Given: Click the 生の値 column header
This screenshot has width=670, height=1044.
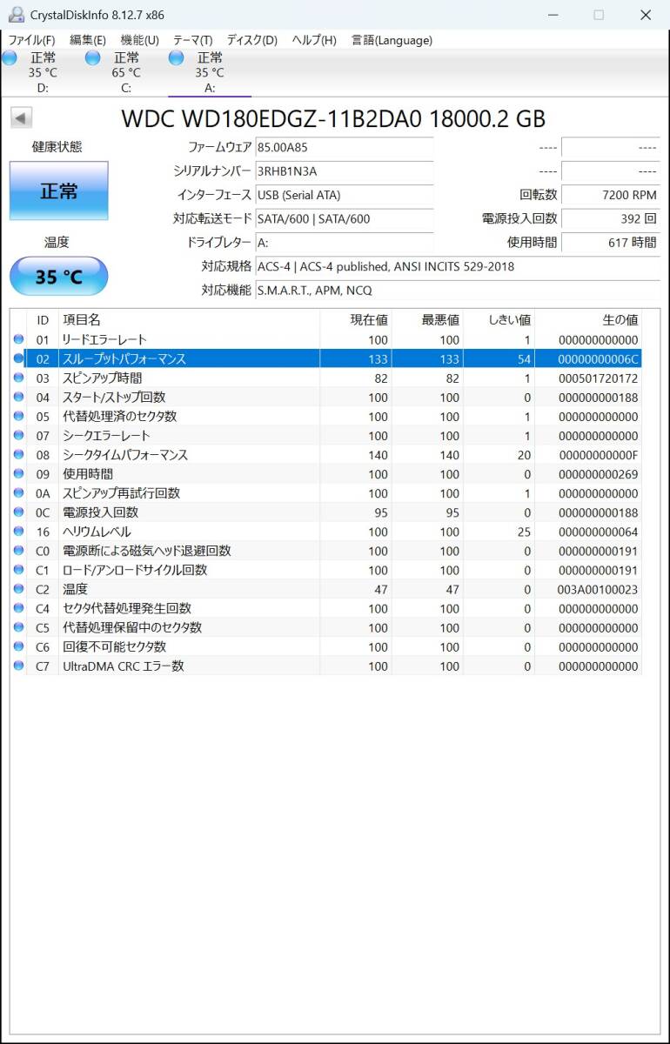Looking at the screenshot, I should [587, 320].
